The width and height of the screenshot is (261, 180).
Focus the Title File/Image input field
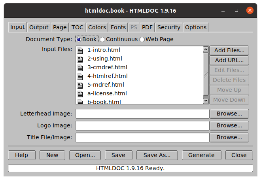[x=142, y=137]
